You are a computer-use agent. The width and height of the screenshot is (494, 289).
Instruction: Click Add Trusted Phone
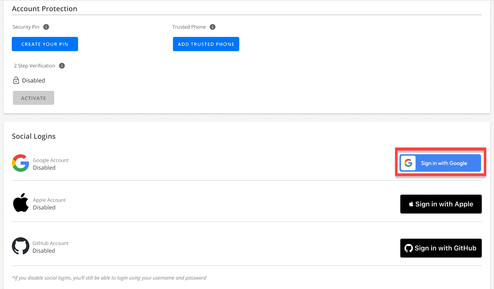[206, 44]
